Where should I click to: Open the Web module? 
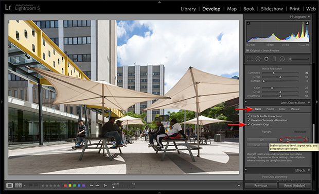point(311,9)
